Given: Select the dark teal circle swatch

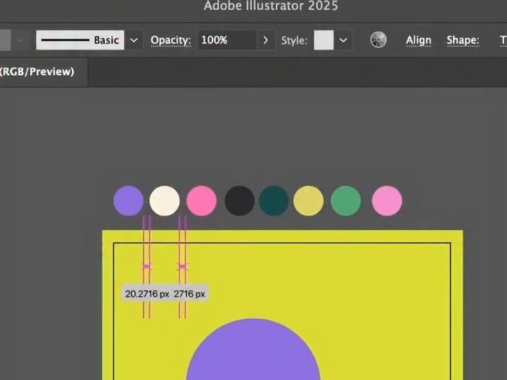Looking at the screenshot, I should click(x=274, y=201).
